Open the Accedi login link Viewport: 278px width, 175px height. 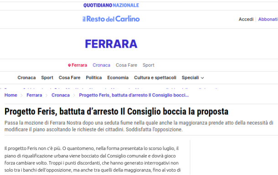coord(246,19)
